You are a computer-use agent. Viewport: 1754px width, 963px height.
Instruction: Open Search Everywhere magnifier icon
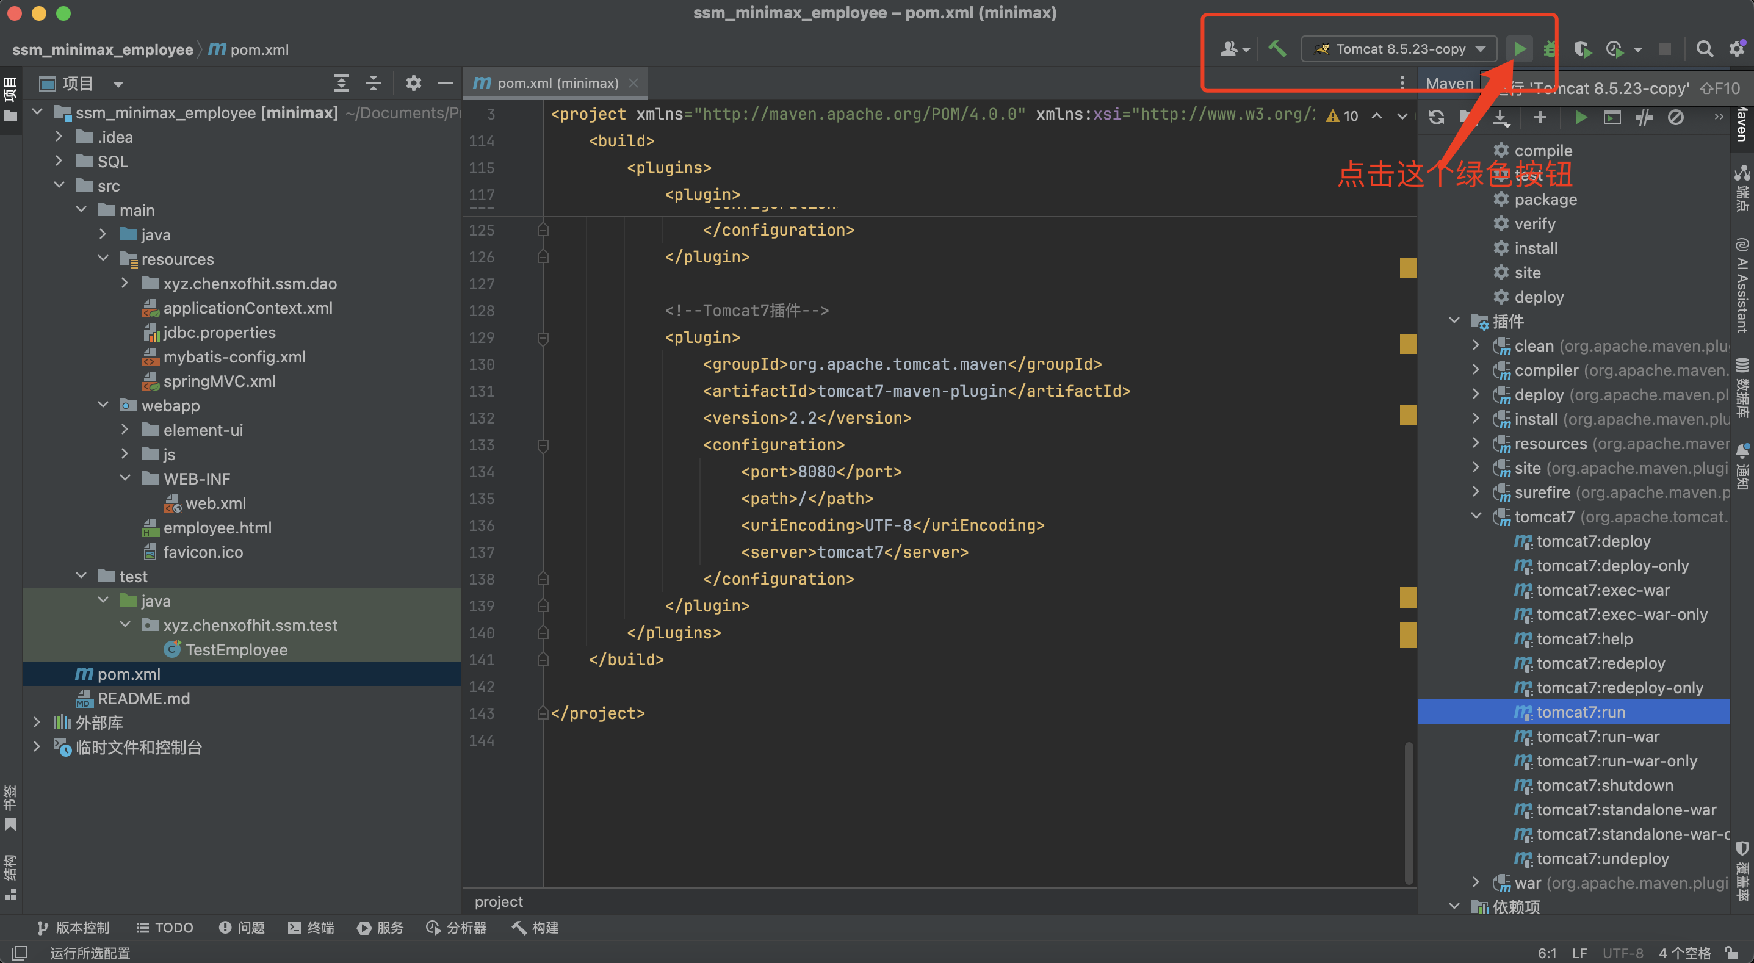tap(1705, 49)
